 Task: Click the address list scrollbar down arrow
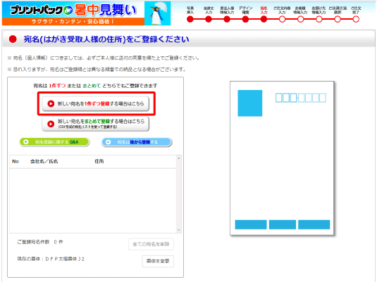pyautogui.click(x=179, y=230)
